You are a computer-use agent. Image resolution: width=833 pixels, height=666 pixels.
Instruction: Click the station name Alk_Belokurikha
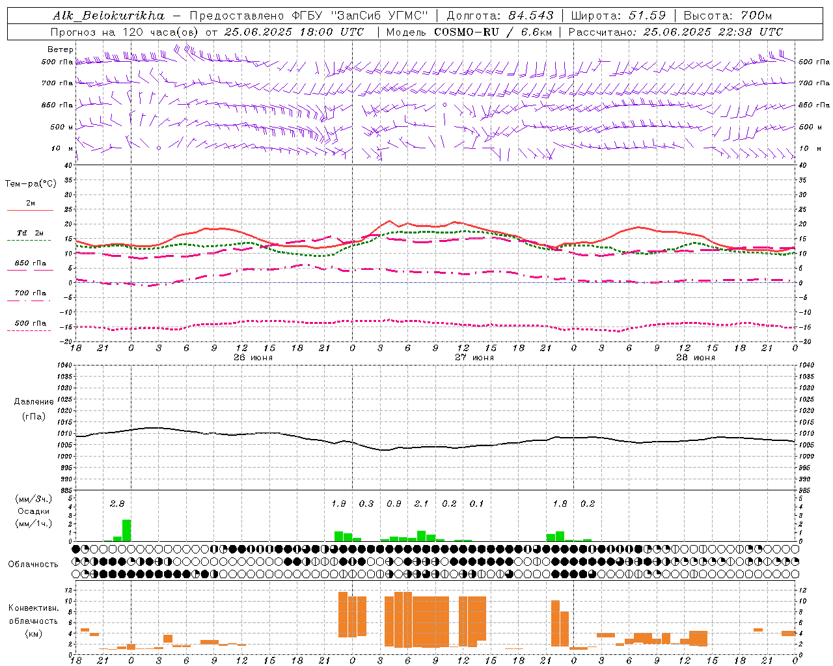point(109,16)
